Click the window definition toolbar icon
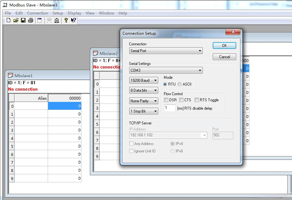 [39, 20]
